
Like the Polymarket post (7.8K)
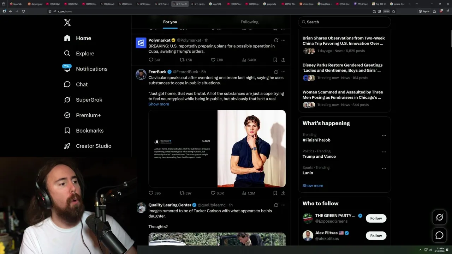click(x=217, y=60)
